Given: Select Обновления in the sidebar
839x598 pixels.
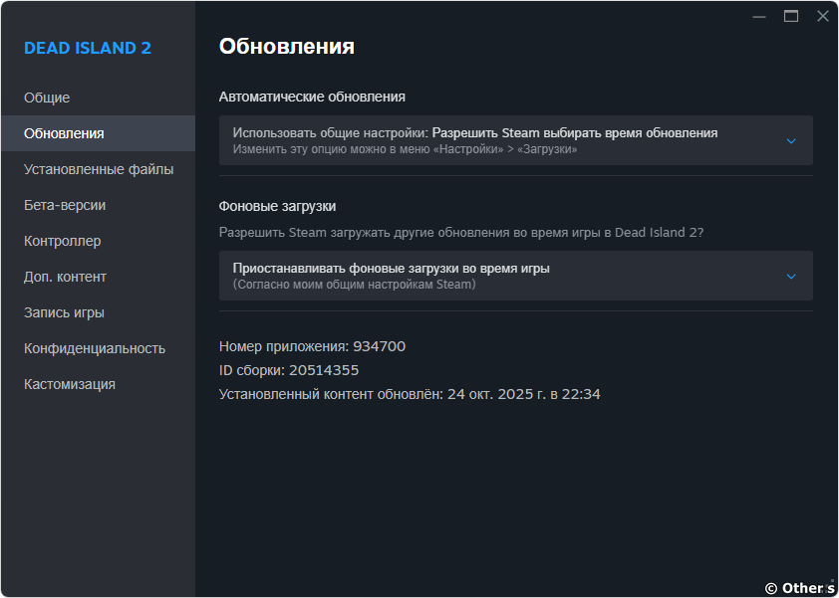Looking at the screenshot, I should coord(64,133).
